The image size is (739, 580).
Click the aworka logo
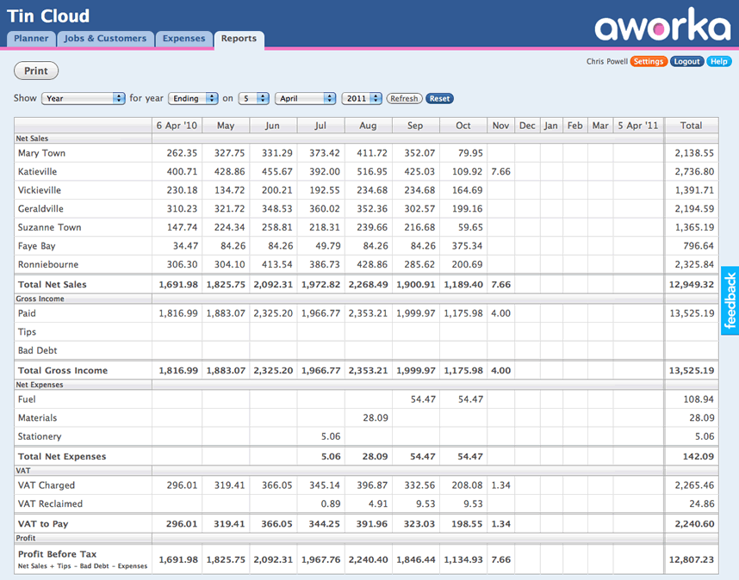click(x=661, y=26)
